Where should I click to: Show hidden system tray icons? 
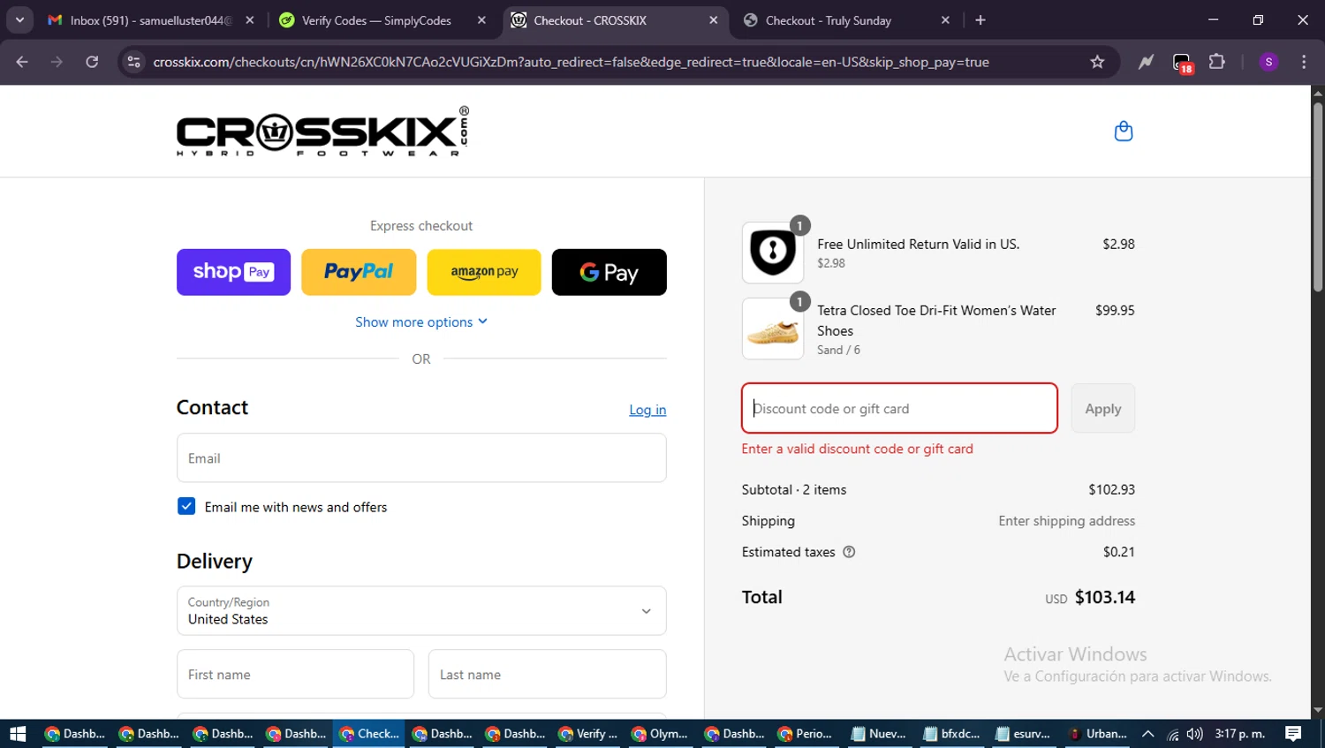pyautogui.click(x=1147, y=734)
